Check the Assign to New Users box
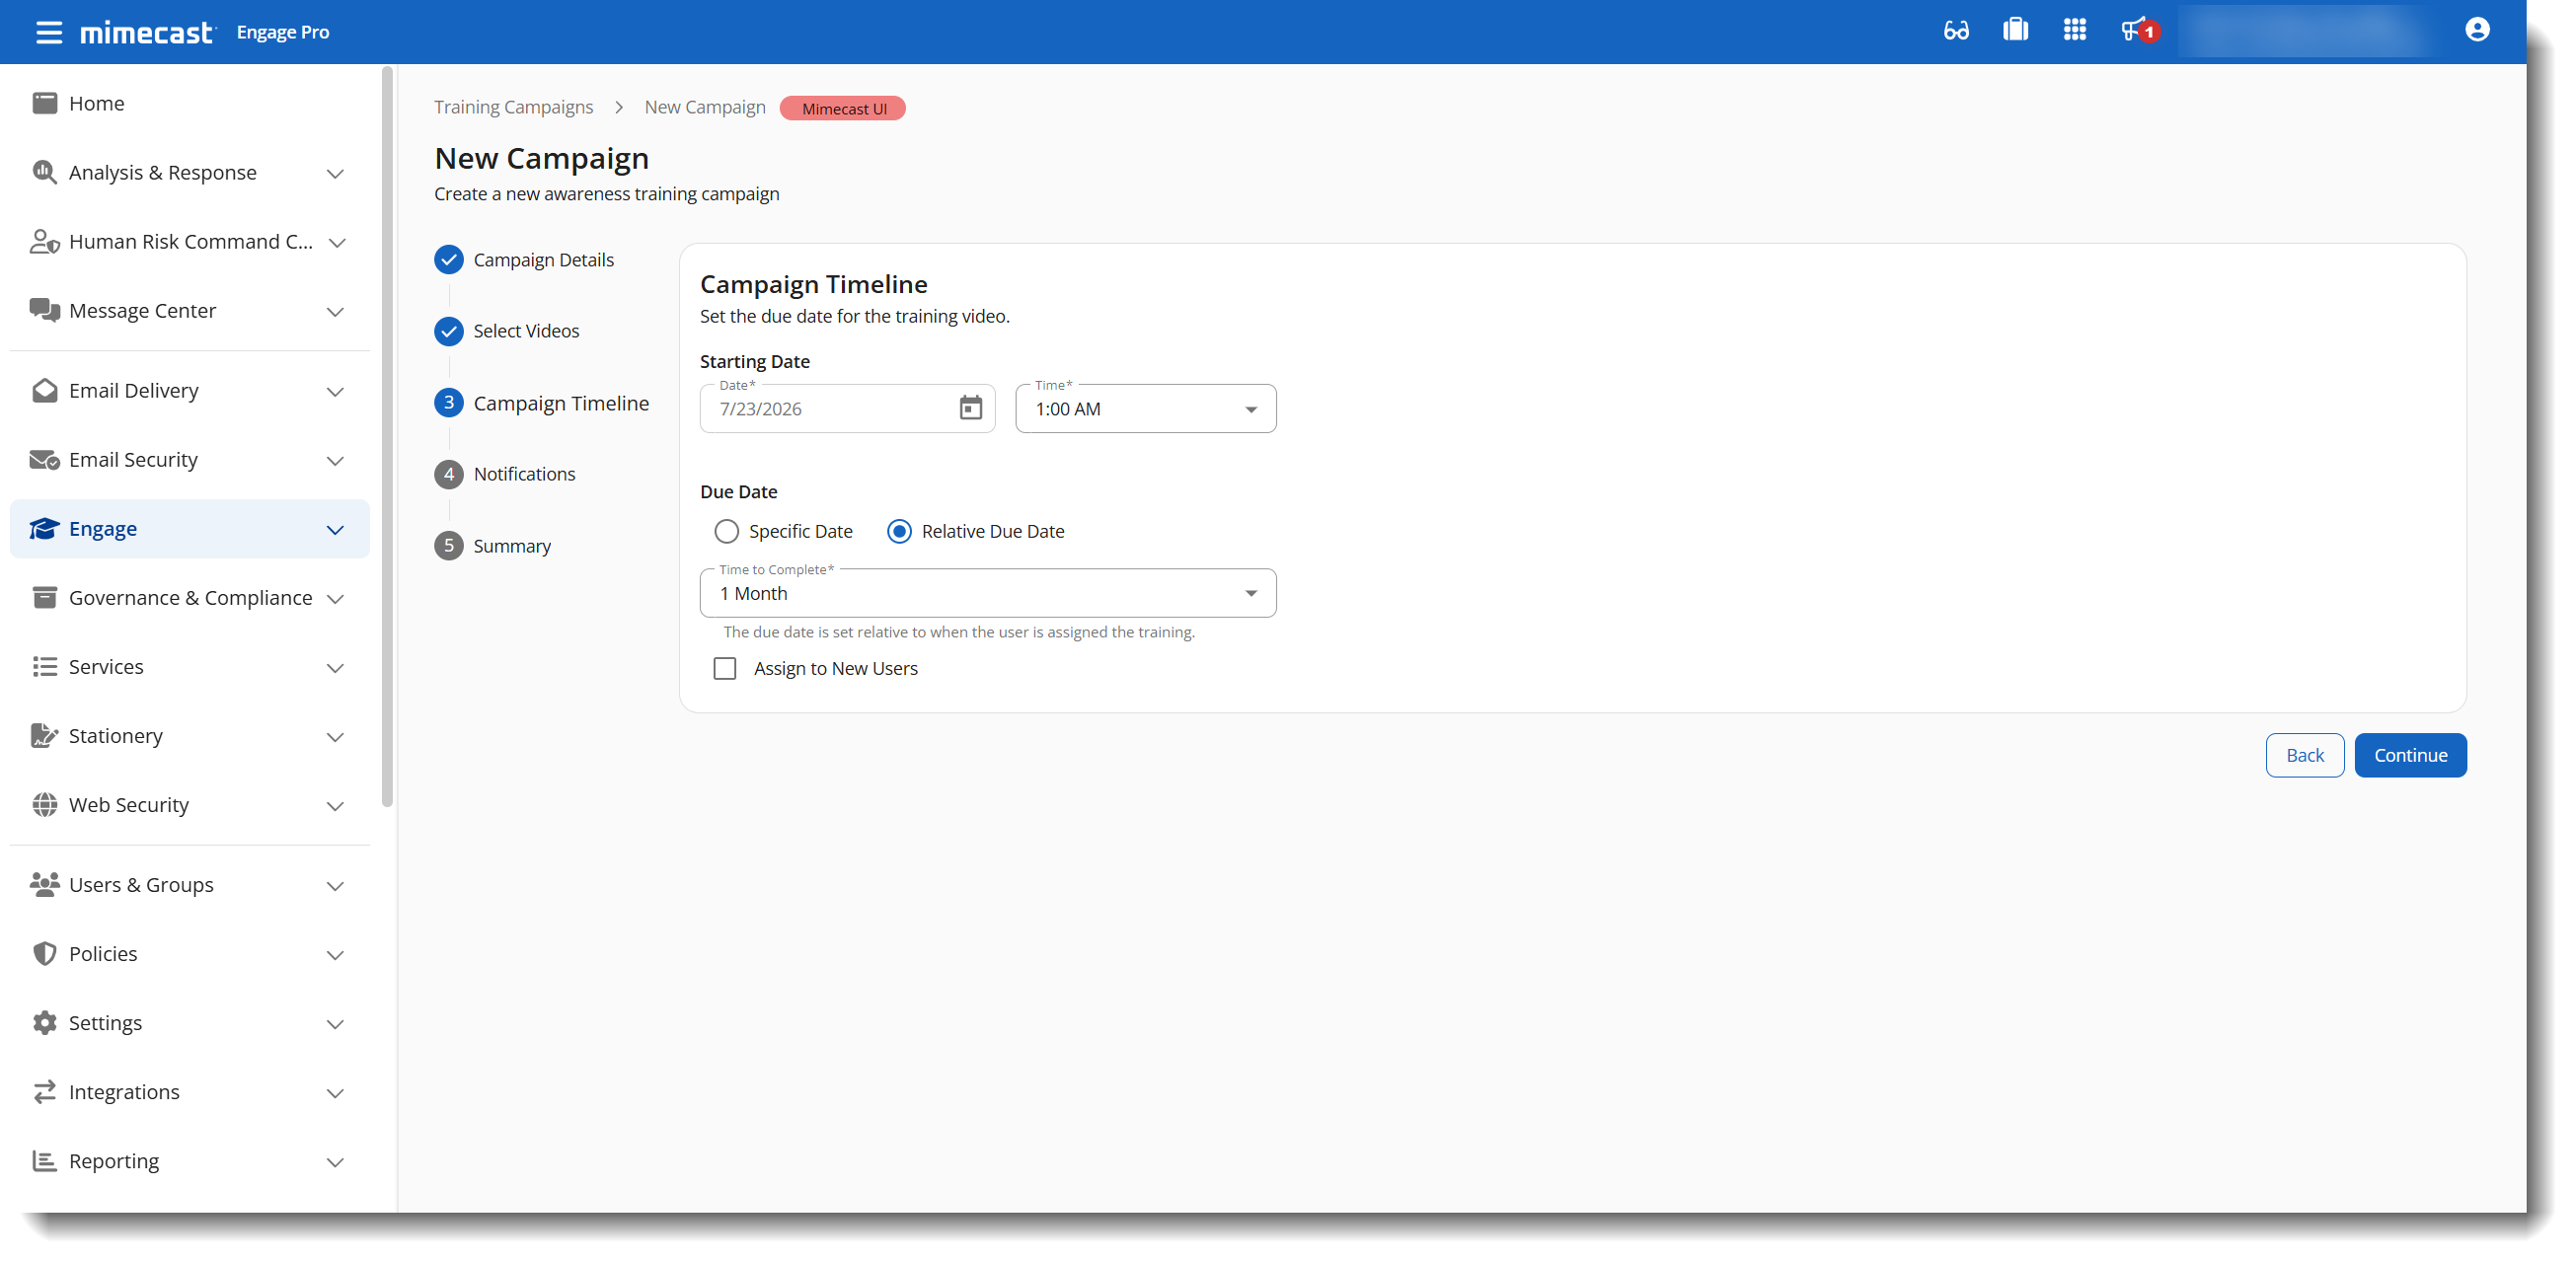2576x1262 pixels. (724, 668)
